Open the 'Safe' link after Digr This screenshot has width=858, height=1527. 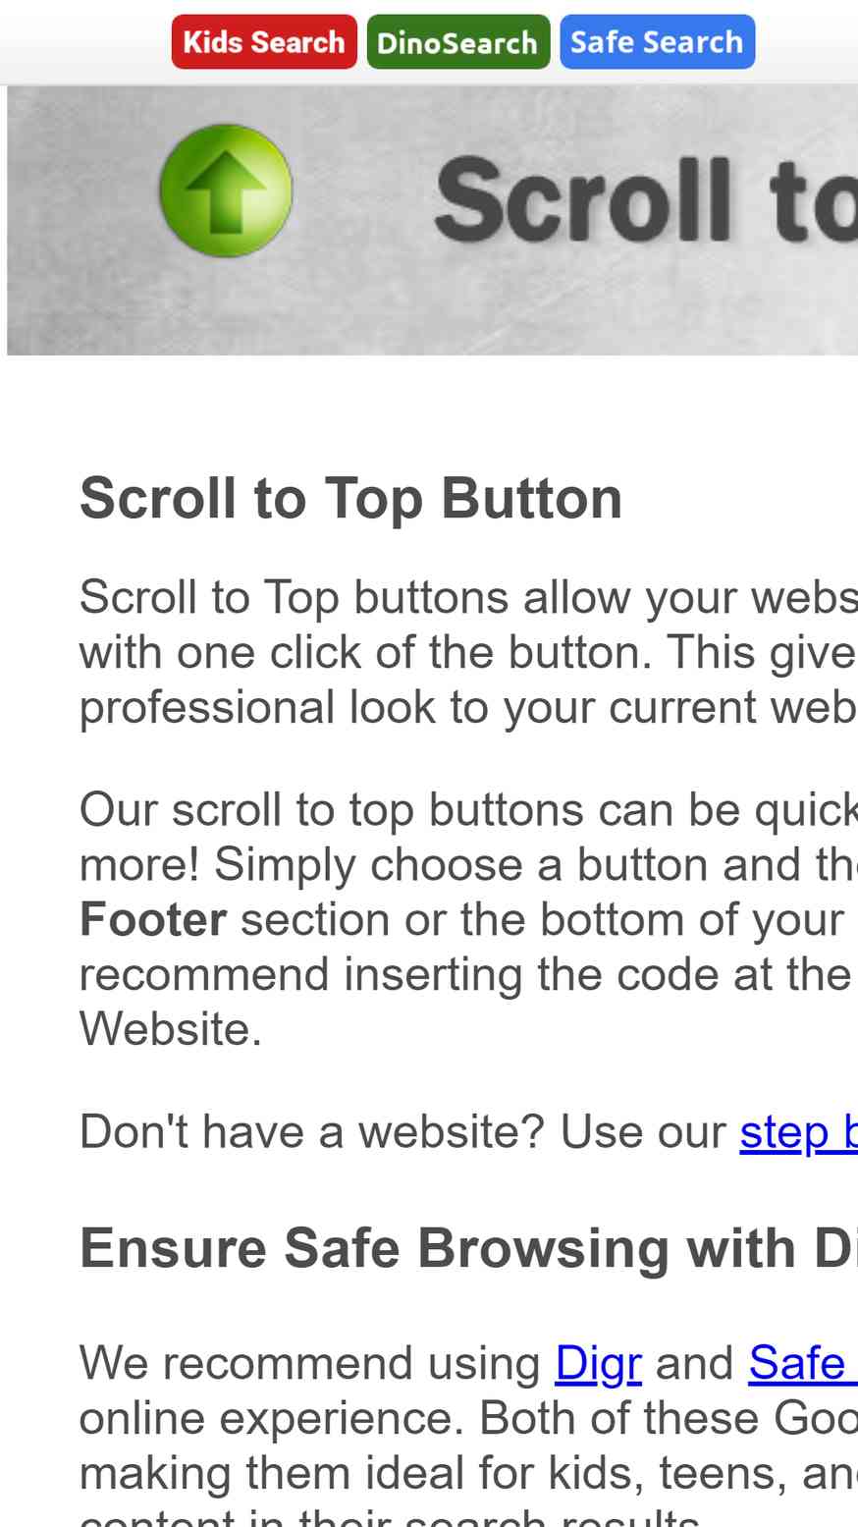[x=803, y=1363]
